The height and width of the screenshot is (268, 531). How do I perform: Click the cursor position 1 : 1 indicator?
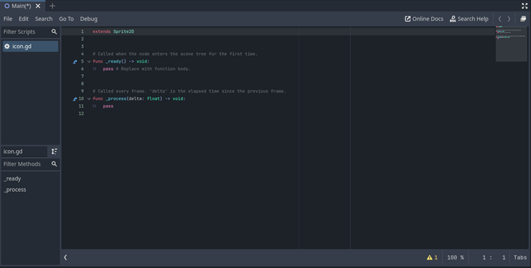coord(494,258)
